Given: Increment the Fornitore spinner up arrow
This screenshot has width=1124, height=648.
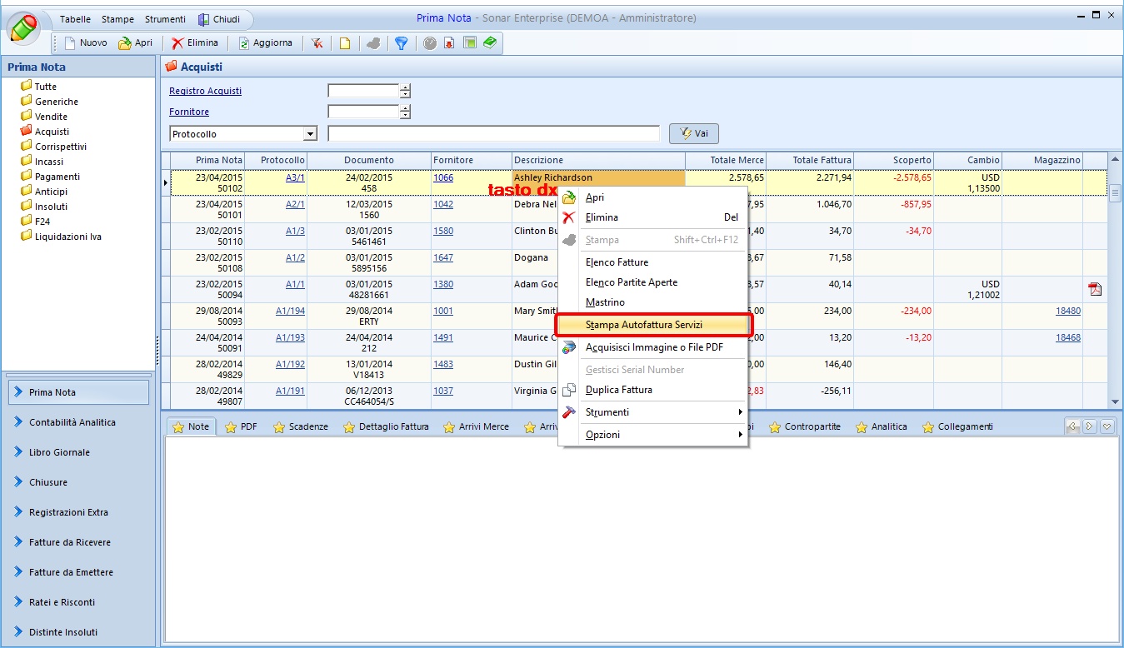Looking at the screenshot, I should tap(405, 107).
